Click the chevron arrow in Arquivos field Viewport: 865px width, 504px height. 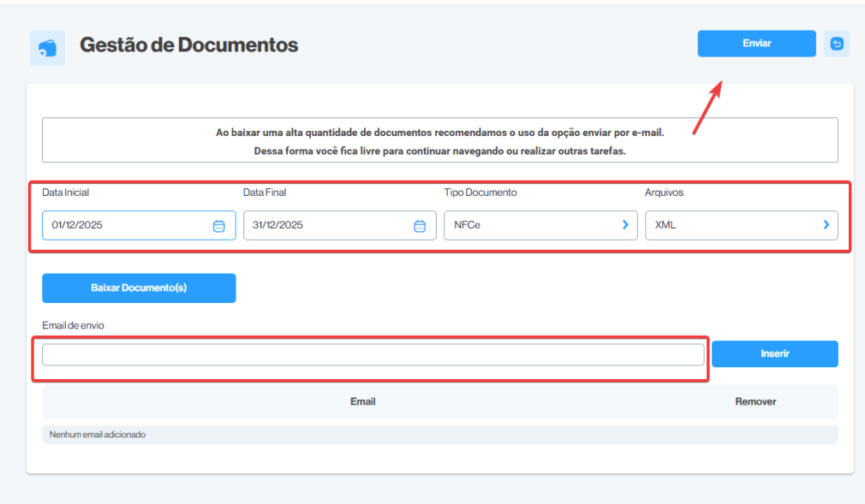tap(826, 225)
